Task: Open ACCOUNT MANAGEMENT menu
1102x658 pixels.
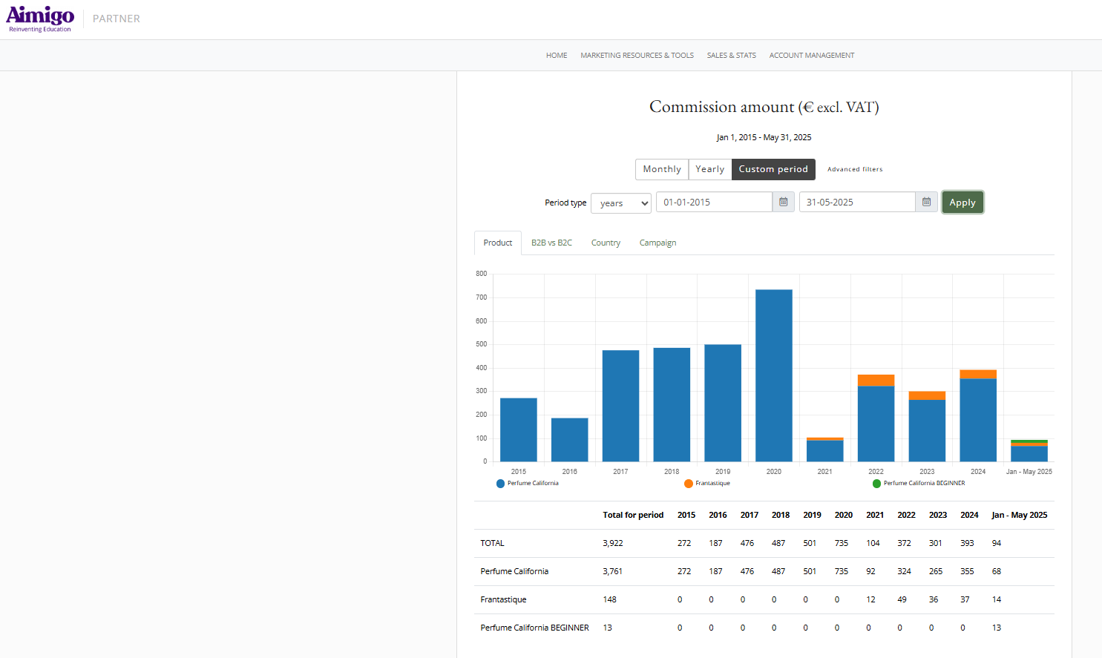Action: (812, 56)
